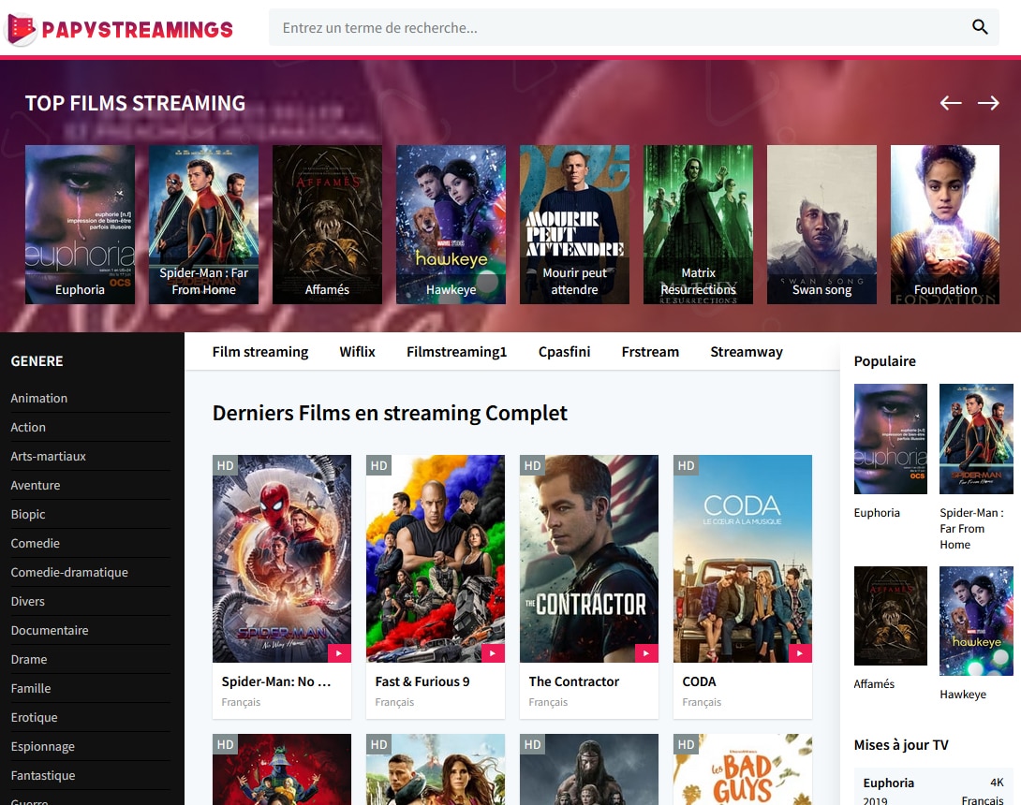Screen dimensions: 1021x805
Task: Click the play icon on The Contractor
Action: pyautogui.click(x=645, y=654)
